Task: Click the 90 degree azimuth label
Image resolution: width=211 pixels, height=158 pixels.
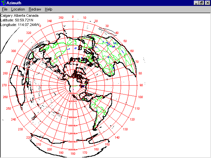Action: (141, 85)
